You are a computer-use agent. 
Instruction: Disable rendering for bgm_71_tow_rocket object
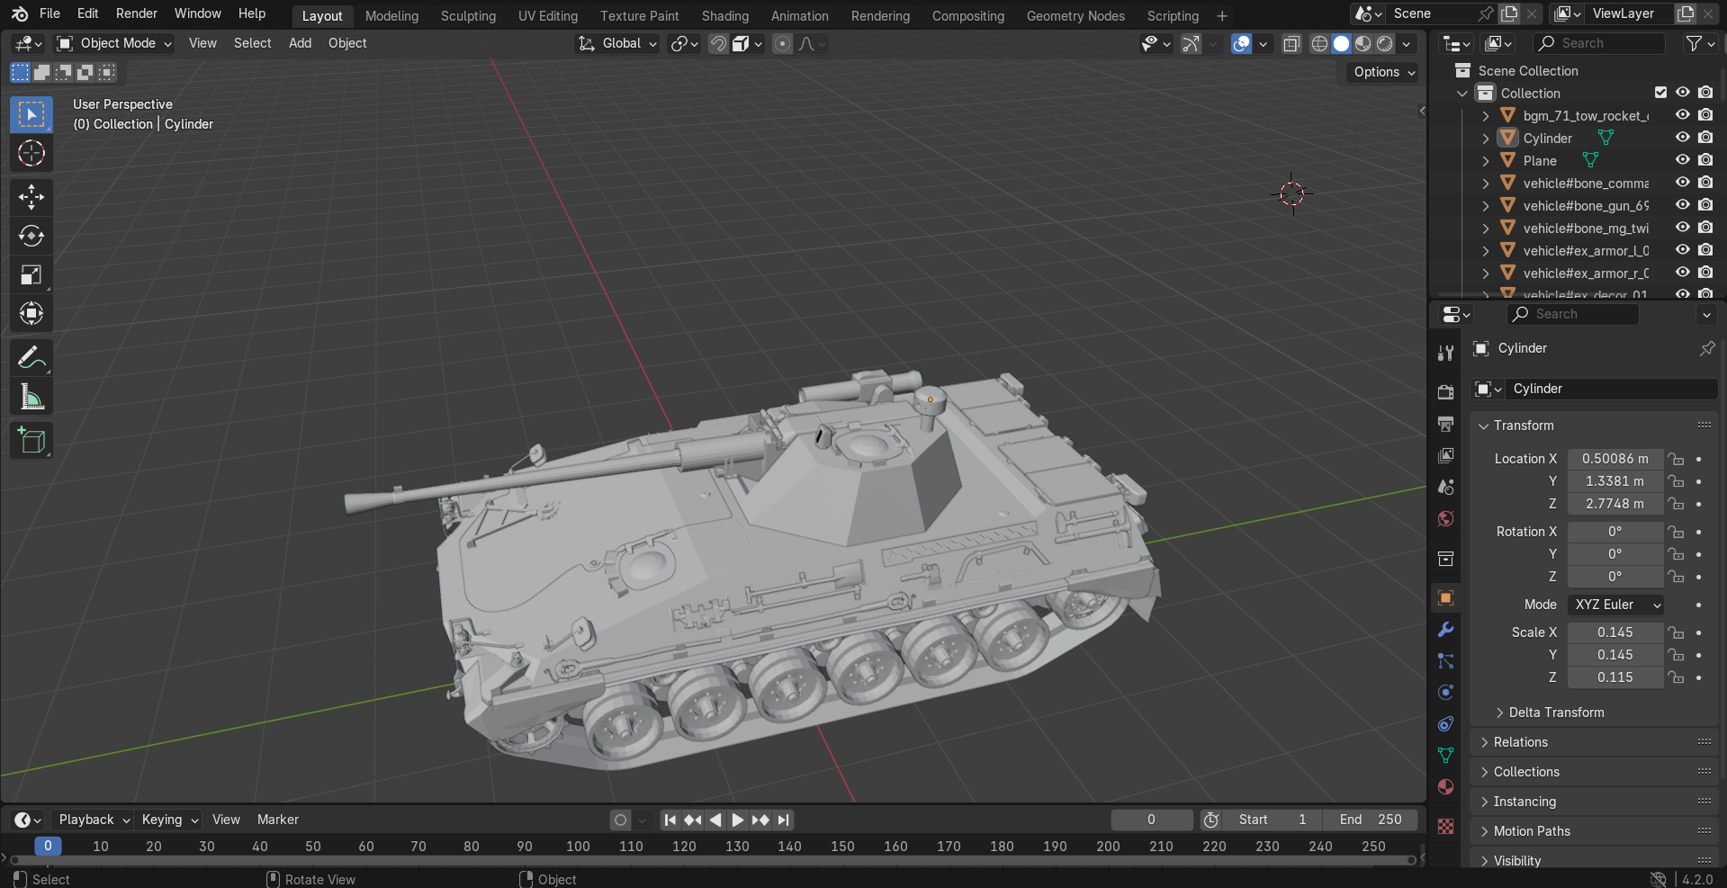pos(1705,115)
